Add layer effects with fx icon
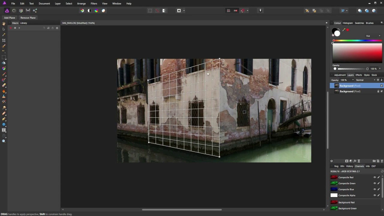 point(355,161)
